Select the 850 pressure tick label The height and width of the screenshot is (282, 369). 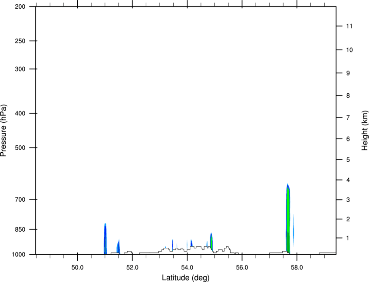coord(20,229)
